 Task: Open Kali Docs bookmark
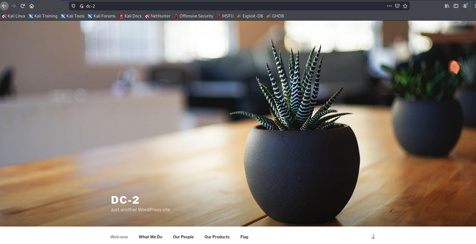click(130, 16)
